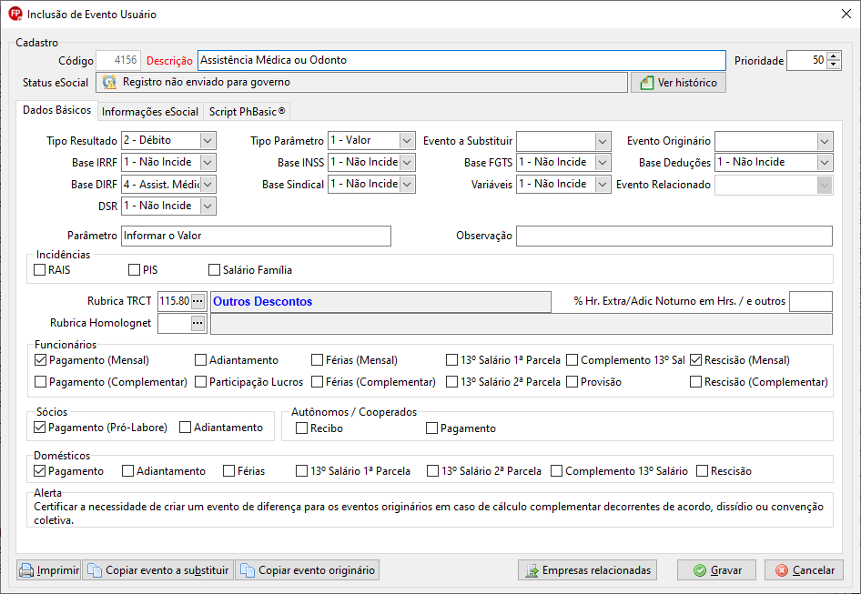Click the Prioridade value field
861x594 pixels.
[806, 60]
